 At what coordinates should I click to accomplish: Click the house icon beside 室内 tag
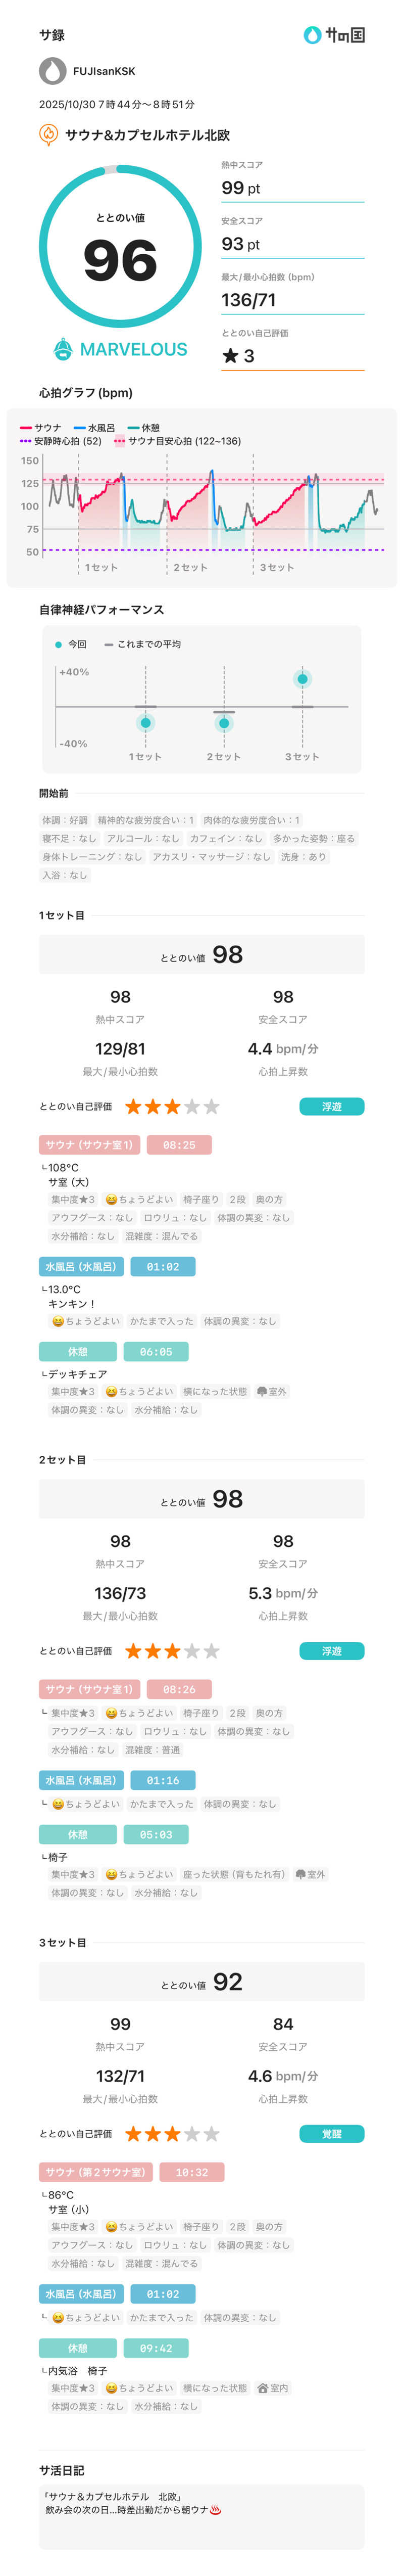(x=262, y=2388)
